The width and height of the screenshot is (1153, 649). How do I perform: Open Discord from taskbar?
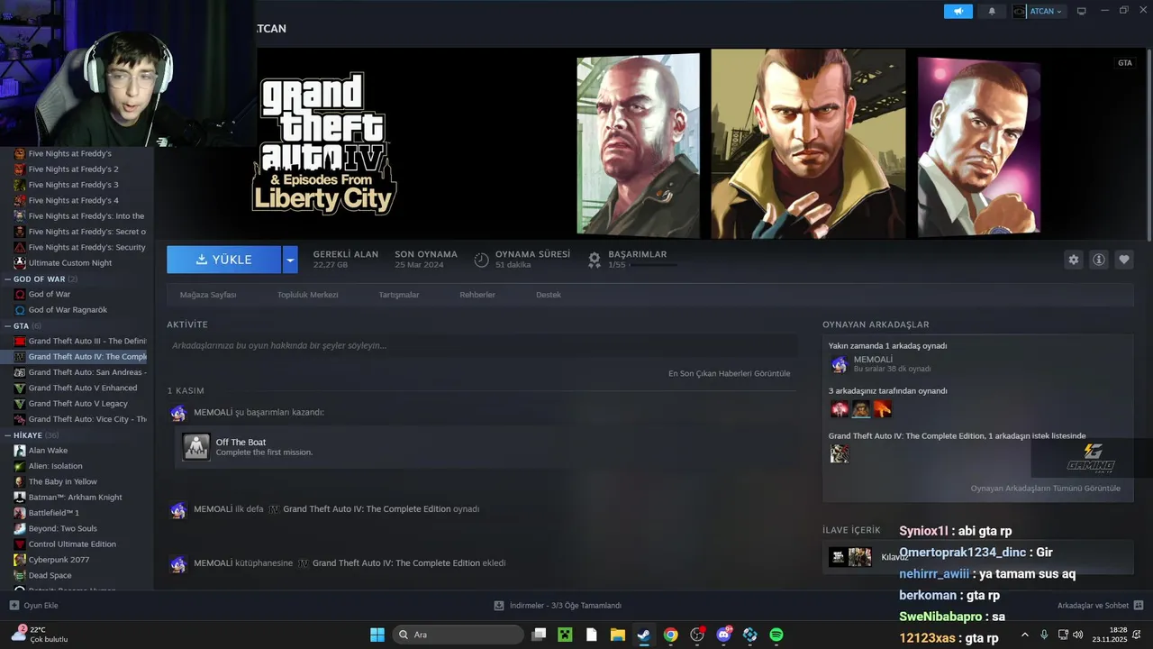point(723,635)
